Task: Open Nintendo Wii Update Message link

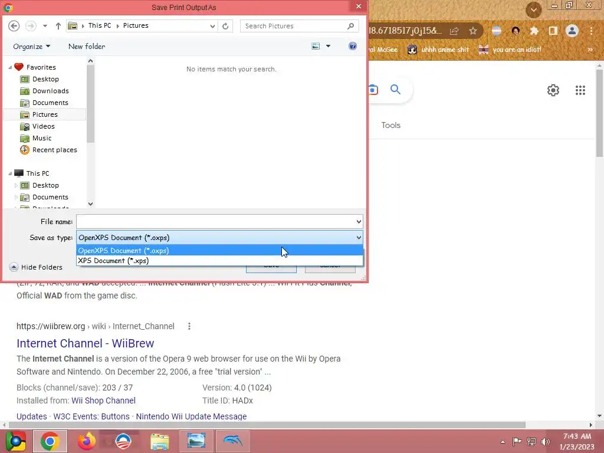Action: pos(191,416)
